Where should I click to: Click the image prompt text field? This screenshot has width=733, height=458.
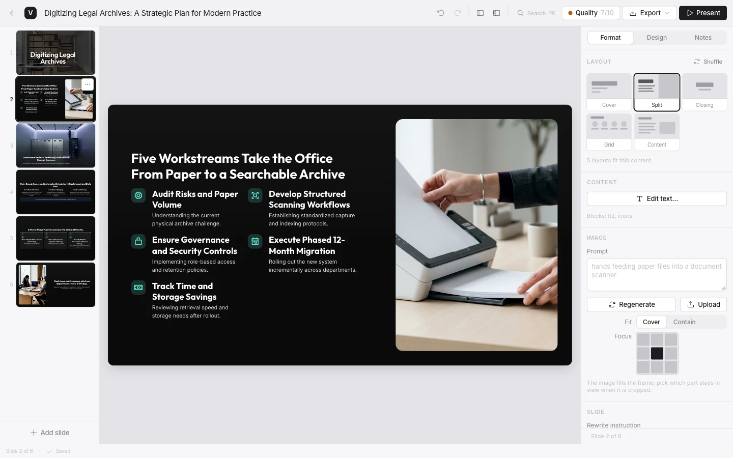click(657, 275)
